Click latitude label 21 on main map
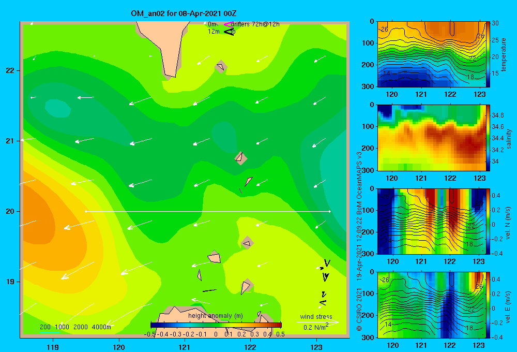The height and width of the screenshot is (352, 517). coord(10,141)
